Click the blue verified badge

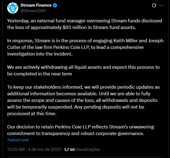55,6
